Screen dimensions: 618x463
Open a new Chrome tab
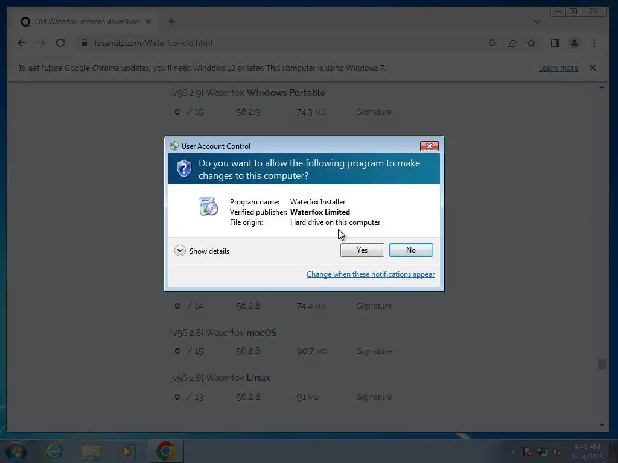coord(171,22)
